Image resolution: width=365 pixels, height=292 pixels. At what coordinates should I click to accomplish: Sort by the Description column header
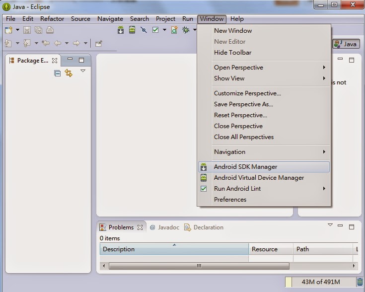[x=174, y=249]
